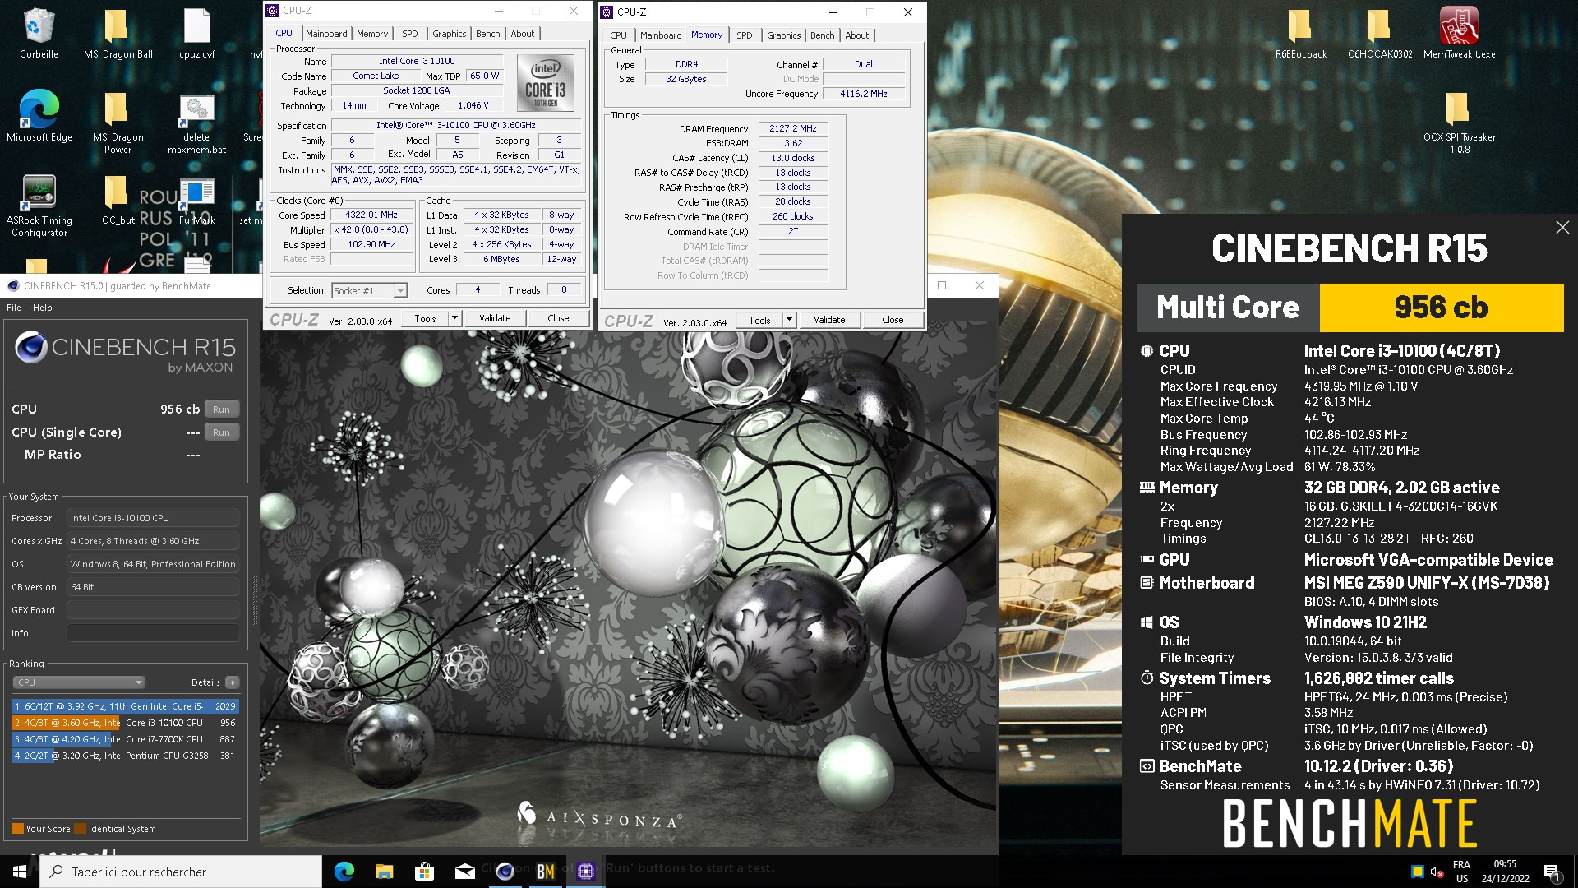Click Validate in right CPU-Z Memory window
Viewport: 1578px width, 888px height.
coord(829,320)
